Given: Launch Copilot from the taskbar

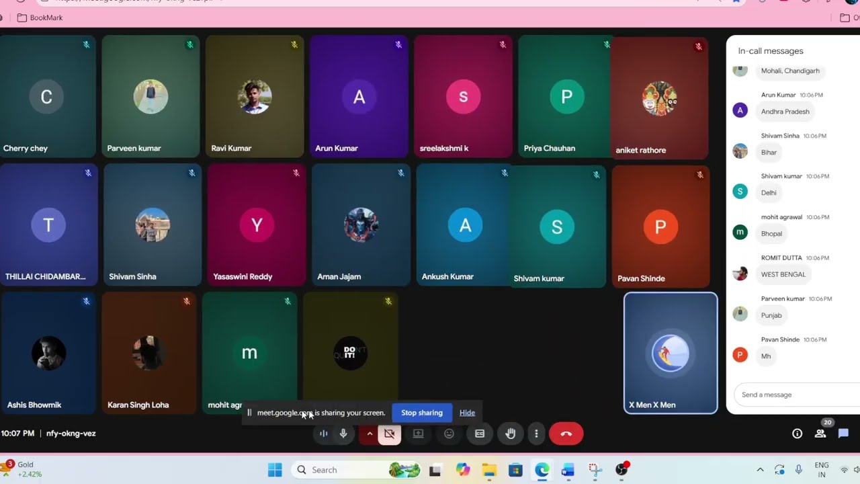Looking at the screenshot, I should pos(463,470).
